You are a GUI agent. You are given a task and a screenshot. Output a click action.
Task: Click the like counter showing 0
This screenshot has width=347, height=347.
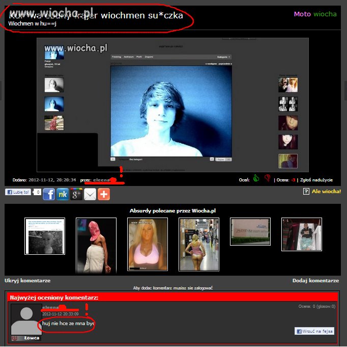[x=38, y=192]
